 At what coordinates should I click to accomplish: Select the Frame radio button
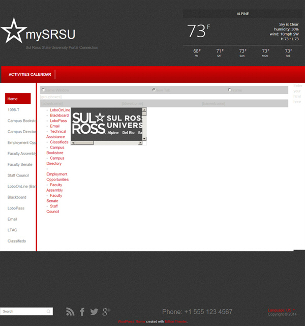(230, 90)
